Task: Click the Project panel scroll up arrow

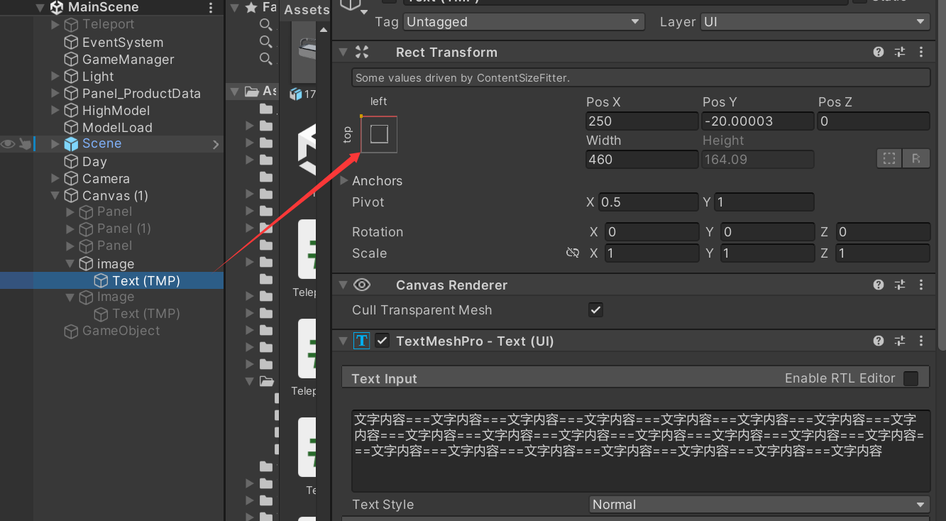Action: [x=324, y=30]
